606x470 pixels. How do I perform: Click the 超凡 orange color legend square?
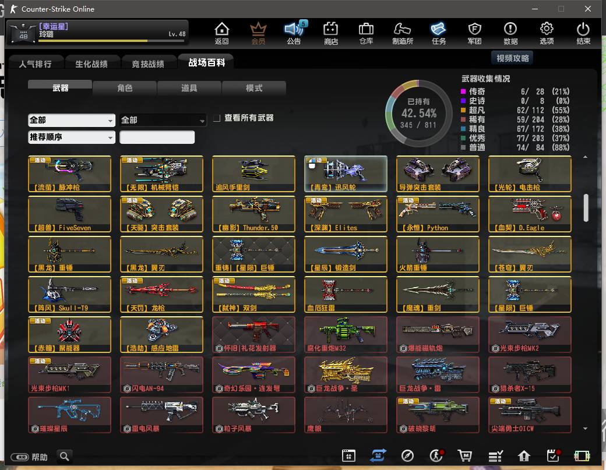(x=463, y=110)
